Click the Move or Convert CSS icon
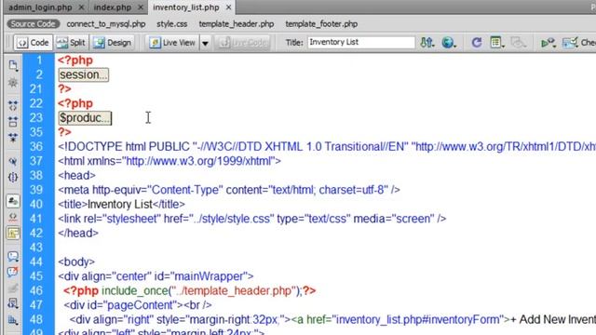Image resolution: width=596 pixels, height=335 pixels. click(13, 320)
